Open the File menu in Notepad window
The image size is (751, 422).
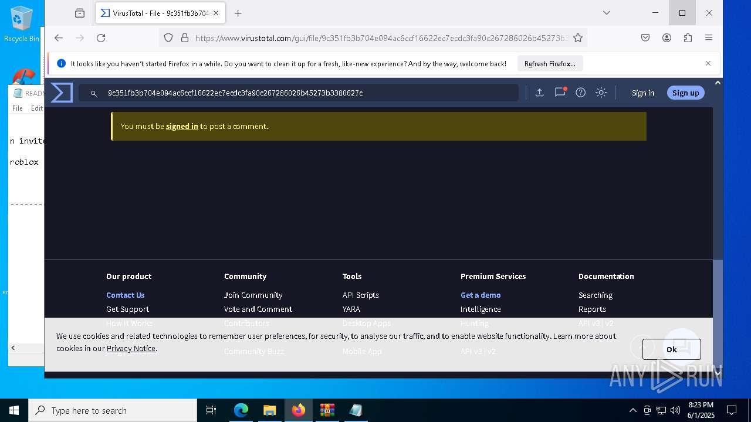point(18,108)
